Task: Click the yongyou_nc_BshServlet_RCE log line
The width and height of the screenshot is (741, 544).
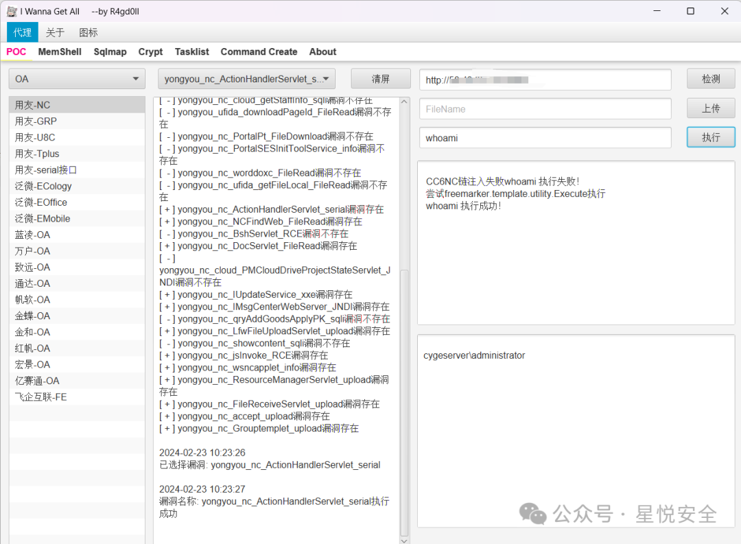Action: pos(254,234)
